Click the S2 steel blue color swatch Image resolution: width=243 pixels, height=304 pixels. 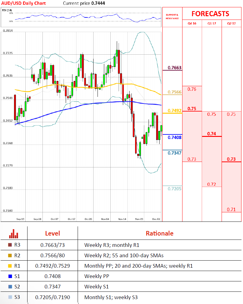tap(10, 287)
